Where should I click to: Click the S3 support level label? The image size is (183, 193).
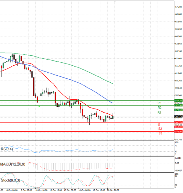[160, 133]
